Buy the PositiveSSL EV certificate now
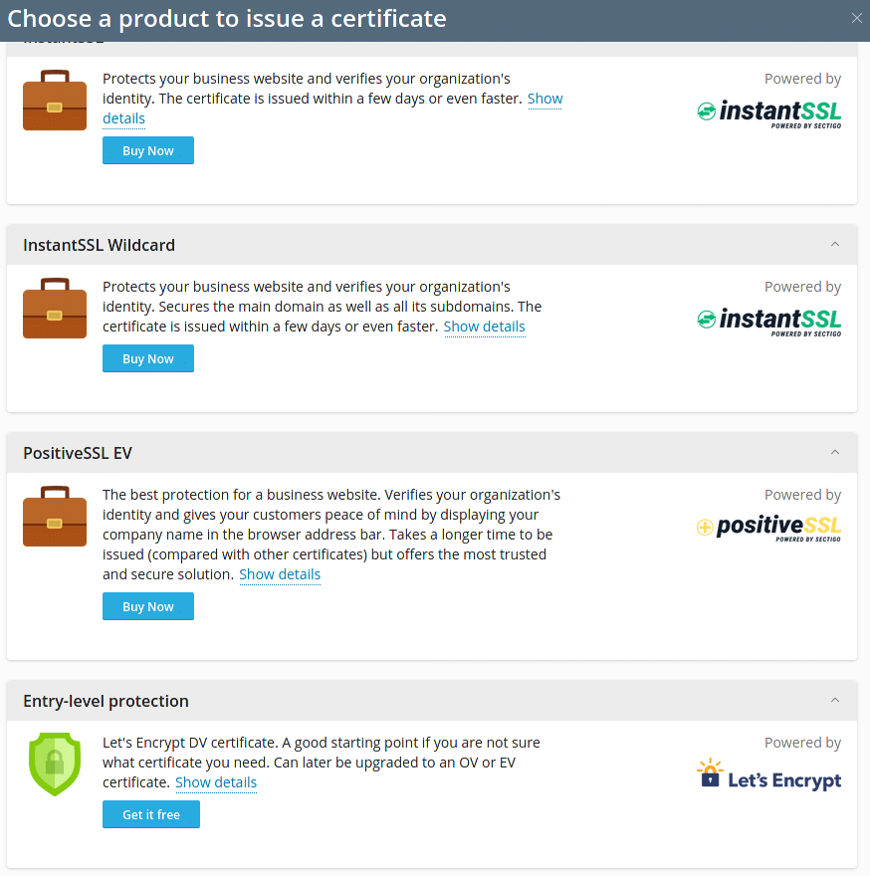 (x=148, y=606)
